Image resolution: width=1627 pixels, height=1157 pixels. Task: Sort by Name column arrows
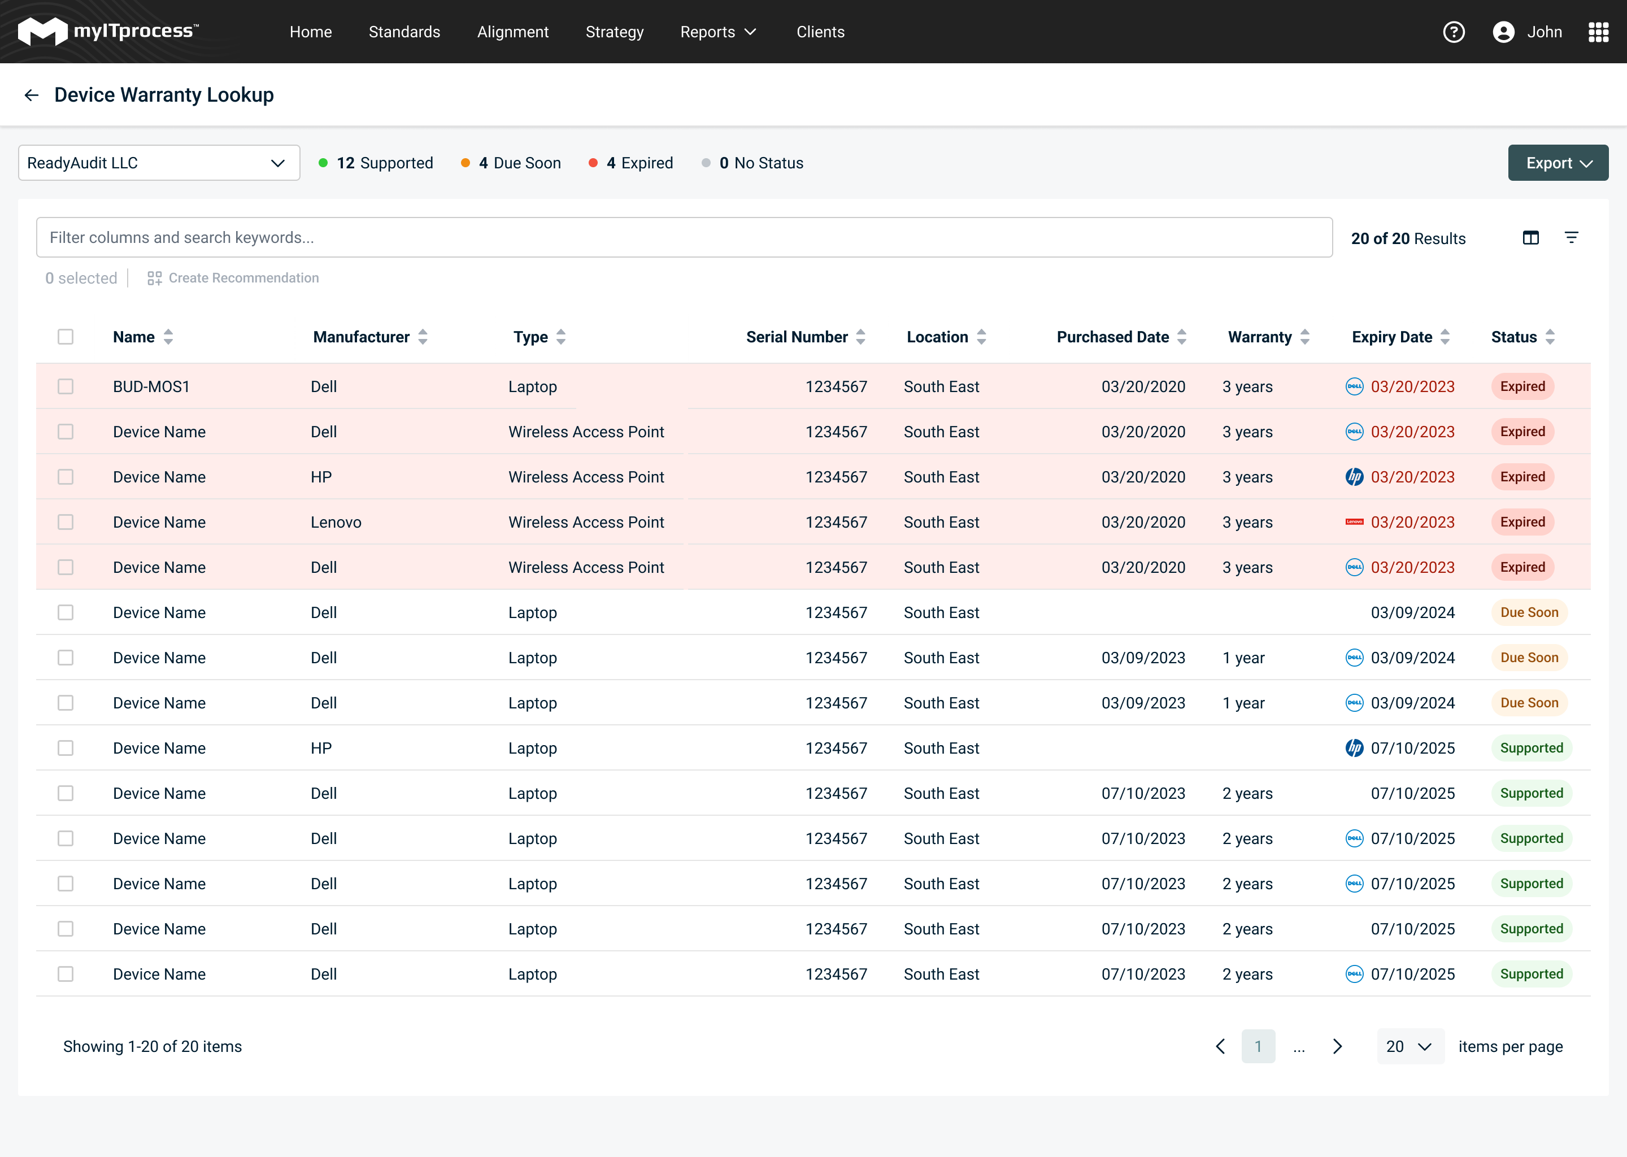tap(168, 337)
